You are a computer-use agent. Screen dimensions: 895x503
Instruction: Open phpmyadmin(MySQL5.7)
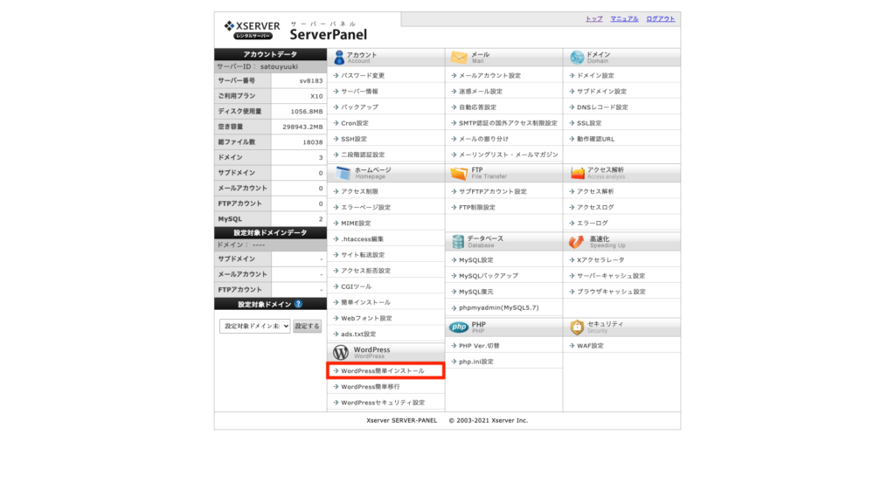point(499,308)
